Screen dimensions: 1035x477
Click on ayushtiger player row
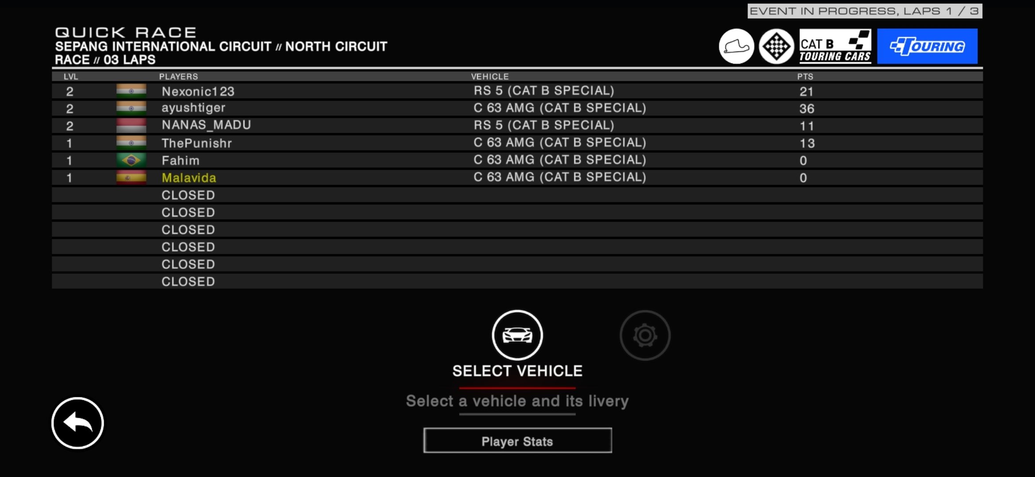pyautogui.click(x=517, y=108)
